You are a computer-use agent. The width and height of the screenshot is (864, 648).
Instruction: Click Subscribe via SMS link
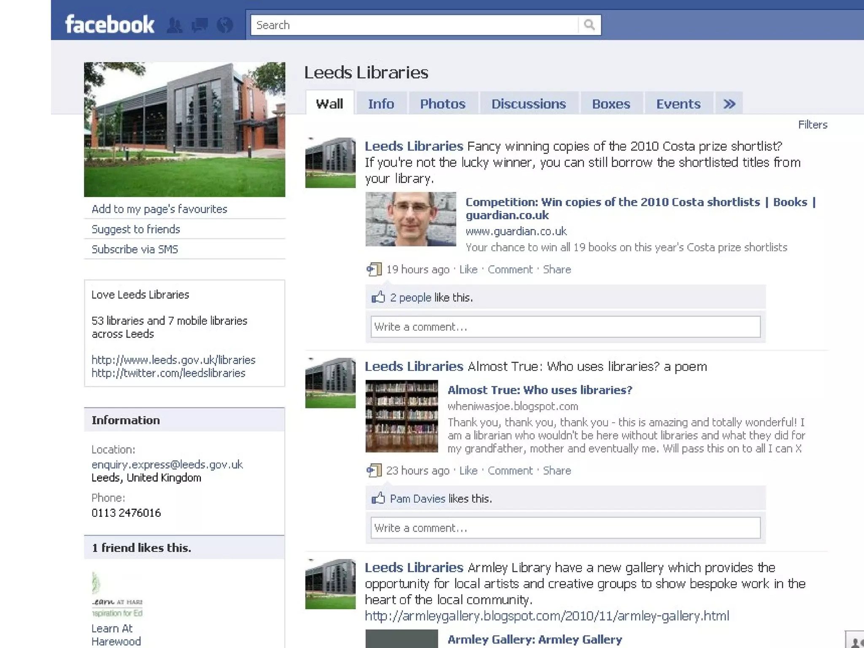coord(135,249)
